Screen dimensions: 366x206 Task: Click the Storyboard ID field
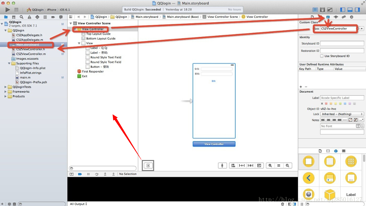342,43
